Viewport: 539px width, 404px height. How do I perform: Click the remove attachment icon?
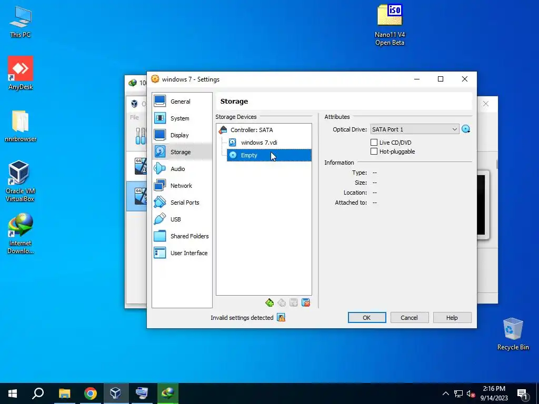[x=306, y=302]
